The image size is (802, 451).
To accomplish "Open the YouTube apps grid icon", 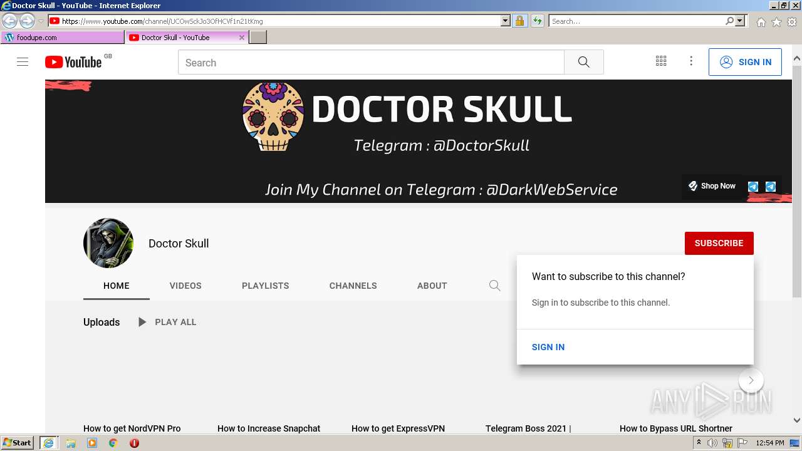I will point(661,61).
